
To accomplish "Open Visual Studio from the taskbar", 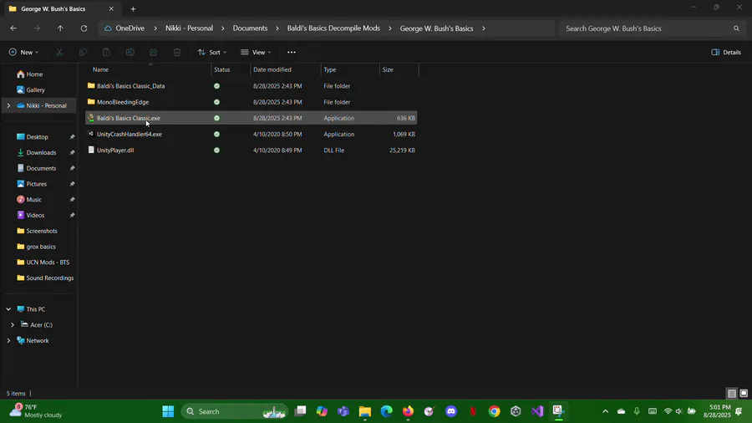I will (x=537, y=411).
